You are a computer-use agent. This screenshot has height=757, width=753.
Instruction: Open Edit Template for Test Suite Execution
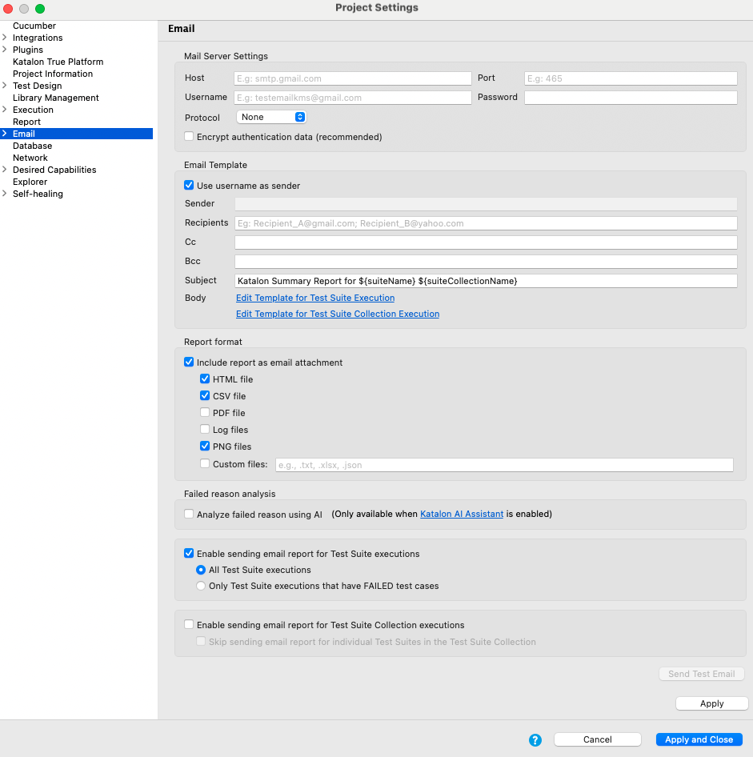[x=315, y=297]
